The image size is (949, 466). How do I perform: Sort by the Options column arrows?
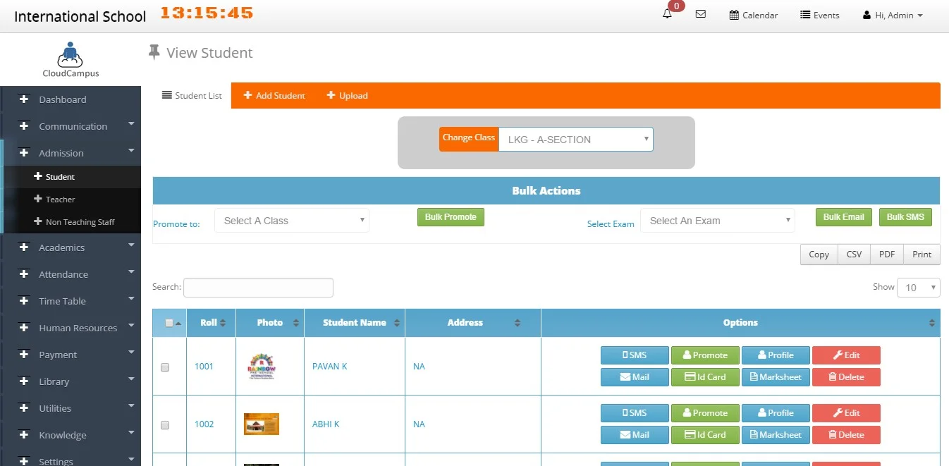point(933,323)
